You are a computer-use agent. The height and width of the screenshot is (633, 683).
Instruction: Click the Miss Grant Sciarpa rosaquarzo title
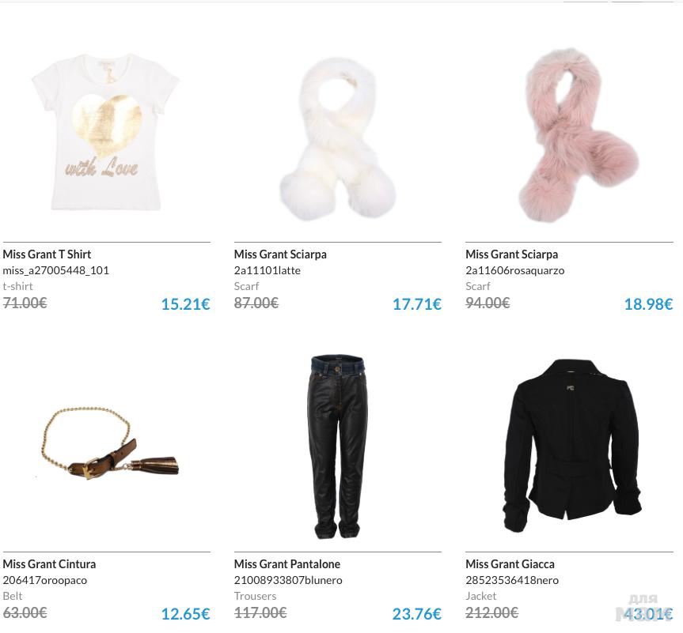(x=512, y=254)
